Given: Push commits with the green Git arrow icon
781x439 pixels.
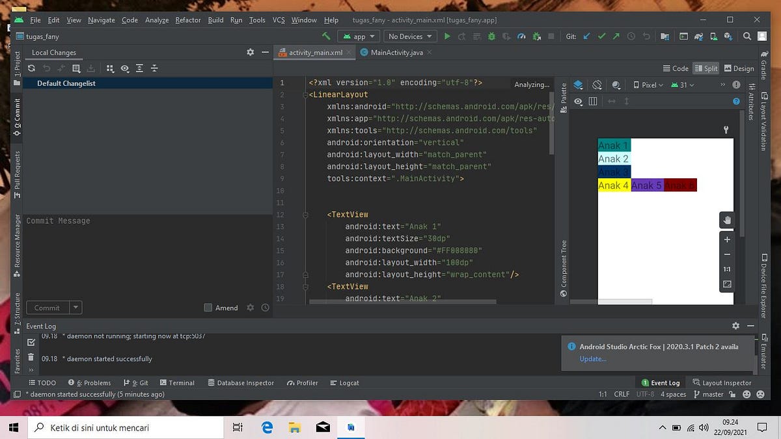Looking at the screenshot, I should pyautogui.click(x=615, y=36).
